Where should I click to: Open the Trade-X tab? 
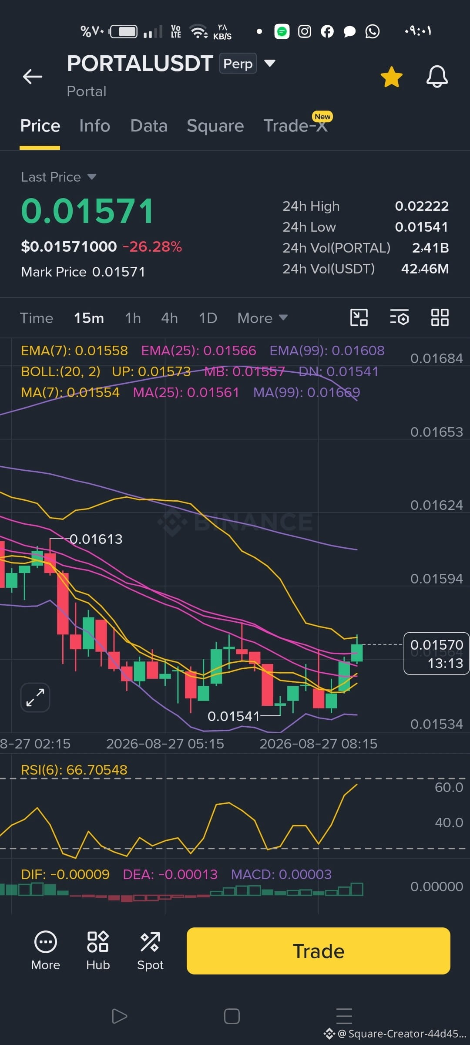coord(295,126)
